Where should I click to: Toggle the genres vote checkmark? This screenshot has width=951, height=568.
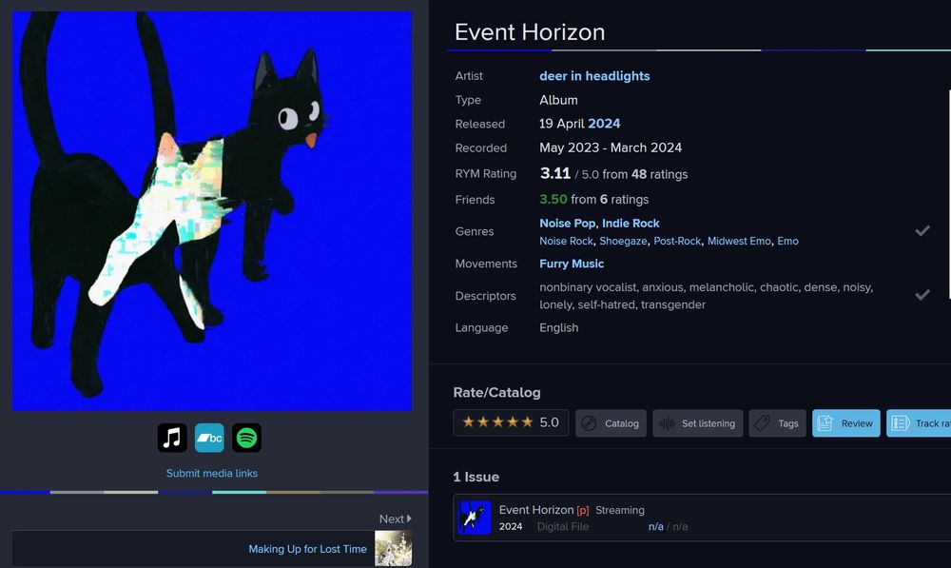click(922, 230)
